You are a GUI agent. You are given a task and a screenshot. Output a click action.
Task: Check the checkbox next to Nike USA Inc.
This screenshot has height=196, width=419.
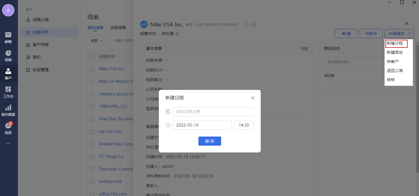pos(92,69)
